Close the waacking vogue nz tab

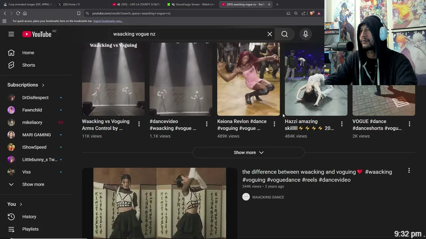pyautogui.click(x=269, y=4)
